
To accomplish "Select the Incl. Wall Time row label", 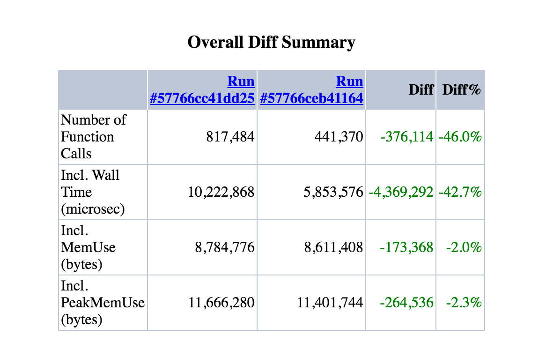I will (x=93, y=192).
